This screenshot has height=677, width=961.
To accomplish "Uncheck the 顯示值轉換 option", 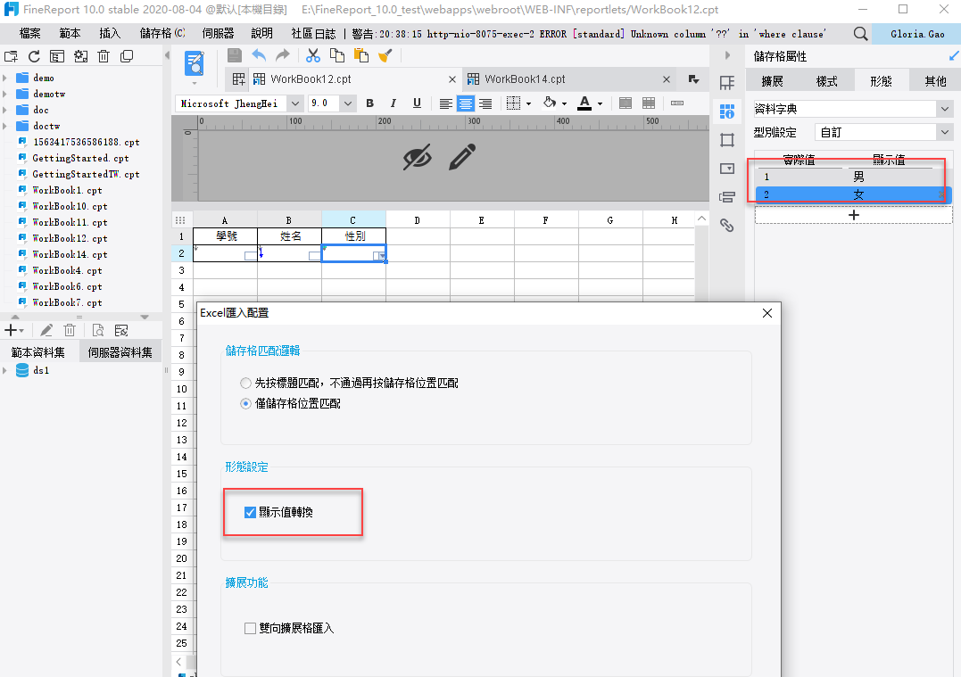I will 249,512.
